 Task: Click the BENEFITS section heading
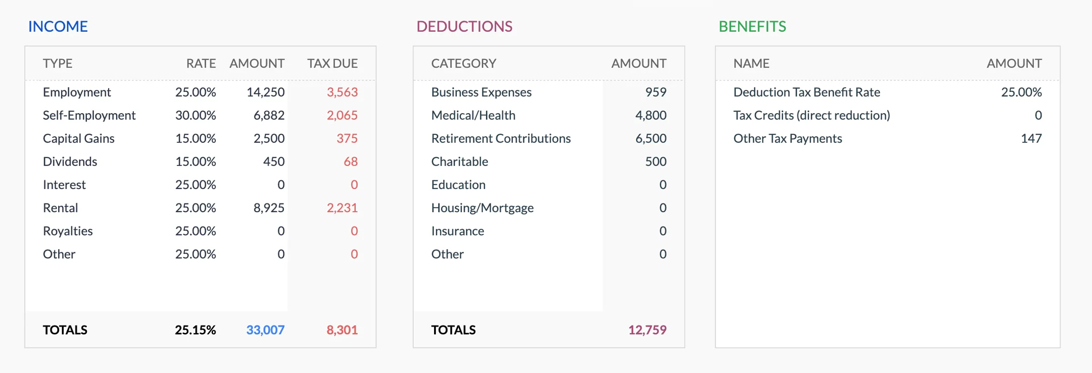coord(752,26)
